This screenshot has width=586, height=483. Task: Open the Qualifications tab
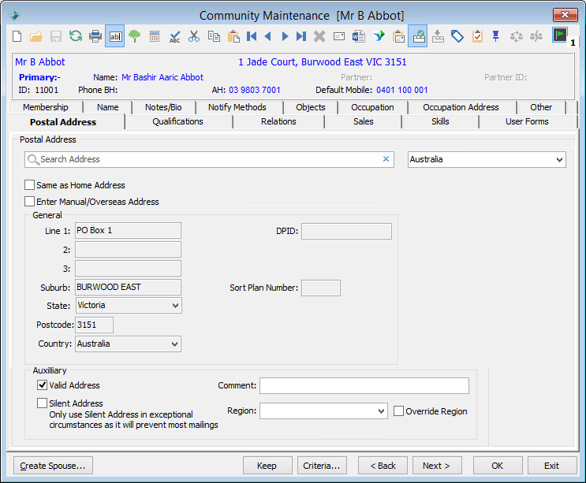click(178, 121)
